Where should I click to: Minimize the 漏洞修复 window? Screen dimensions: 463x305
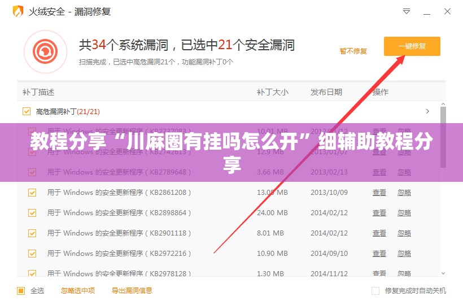[x=427, y=14]
